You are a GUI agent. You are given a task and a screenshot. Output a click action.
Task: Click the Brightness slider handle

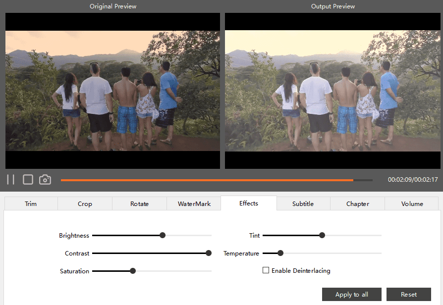pos(163,235)
